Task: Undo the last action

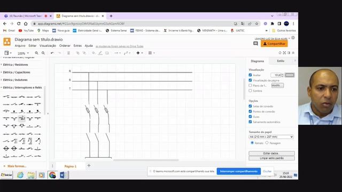Action: (52, 53)
